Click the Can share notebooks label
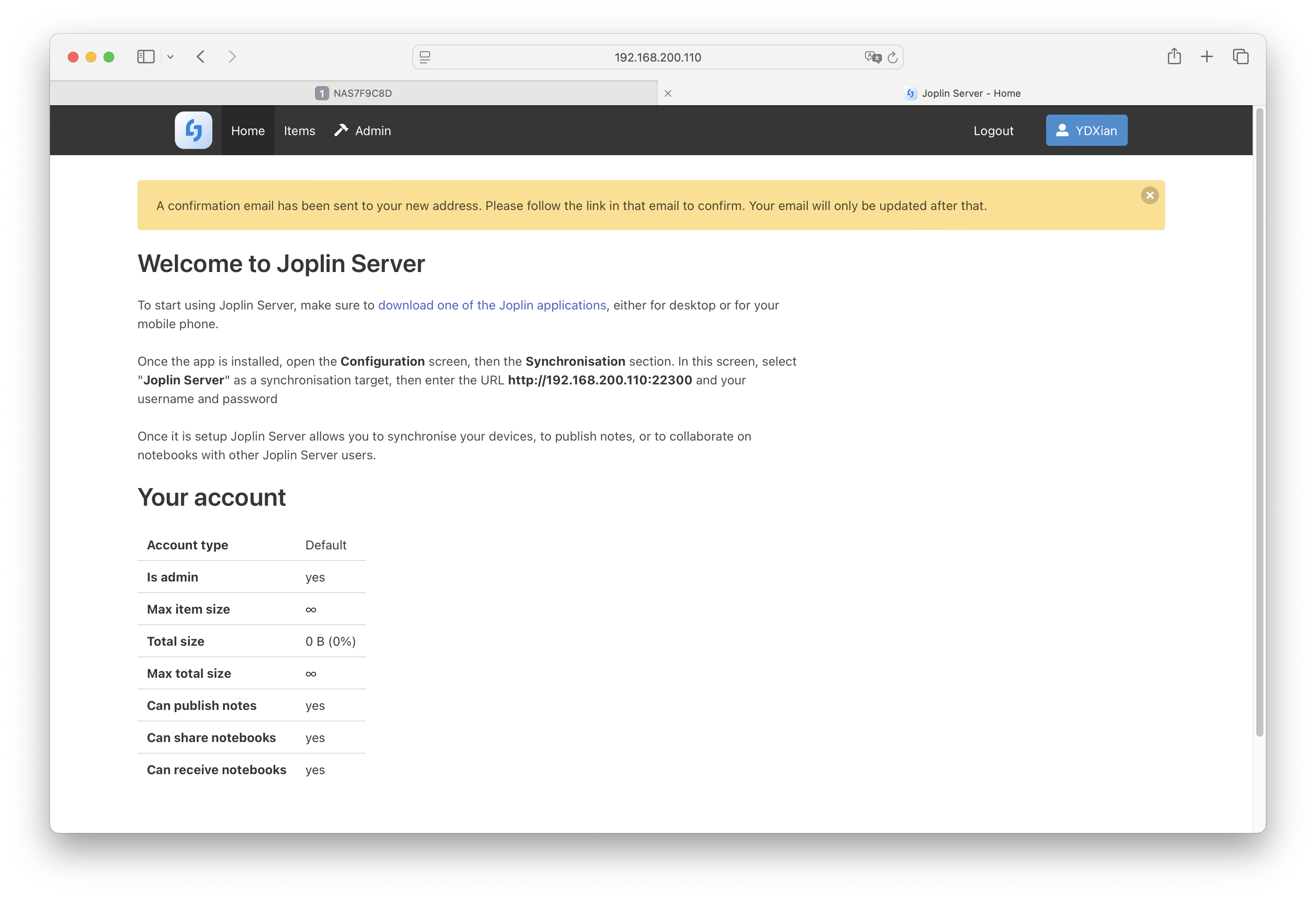 tap(211, 738)
